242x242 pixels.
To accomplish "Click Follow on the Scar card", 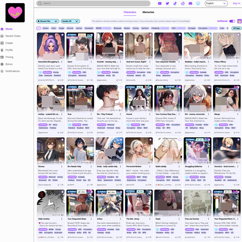I will tap(72, 87).
